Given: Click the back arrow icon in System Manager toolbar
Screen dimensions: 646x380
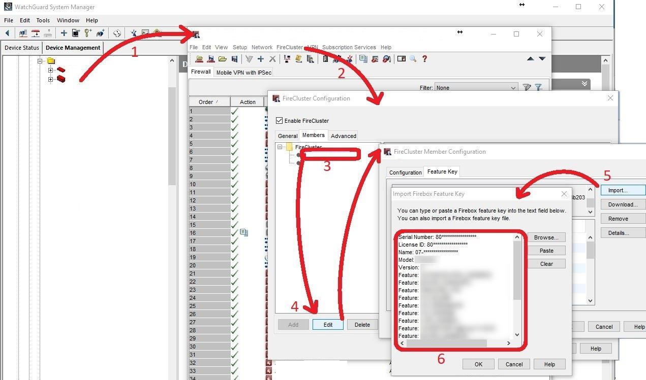Looking at the screenshot, I should [7, 33].
